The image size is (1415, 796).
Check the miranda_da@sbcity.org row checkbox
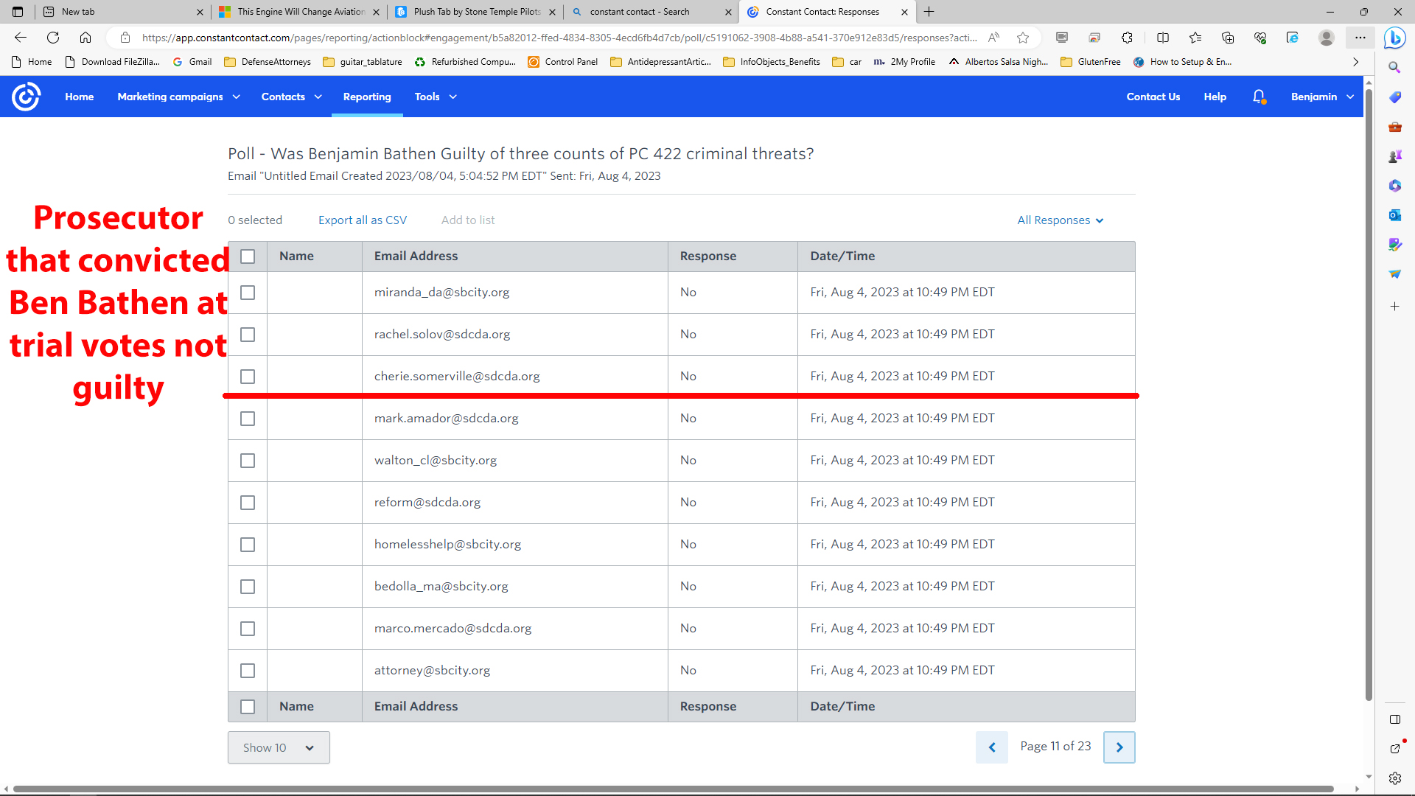pos(248,293)
